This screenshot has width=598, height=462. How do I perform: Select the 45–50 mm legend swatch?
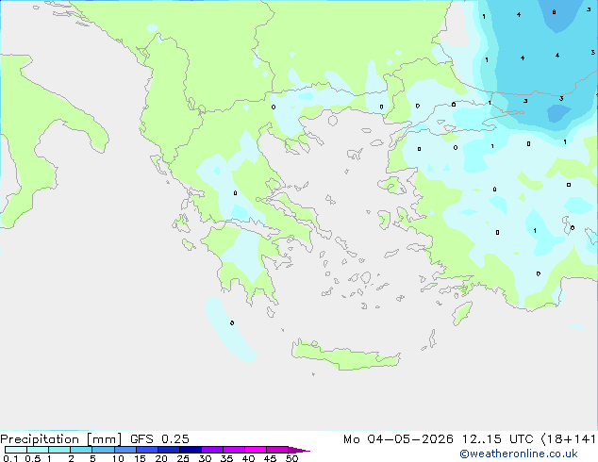tap(277, 450)
